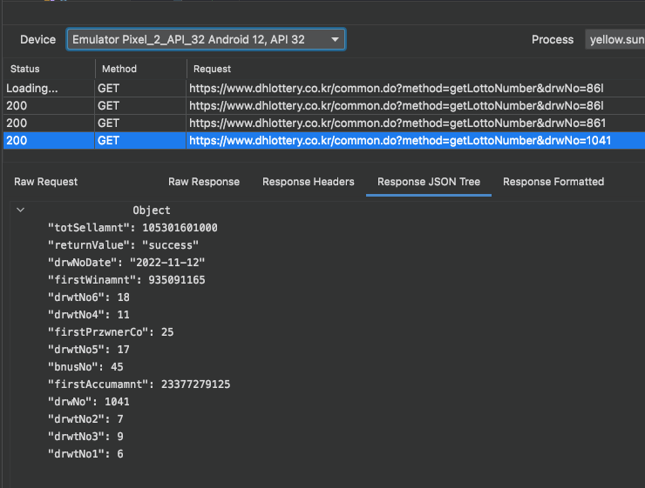Select the drwtNo5 value 17 entry
Viewport: 645px width, 488px height.
(88, 350)
